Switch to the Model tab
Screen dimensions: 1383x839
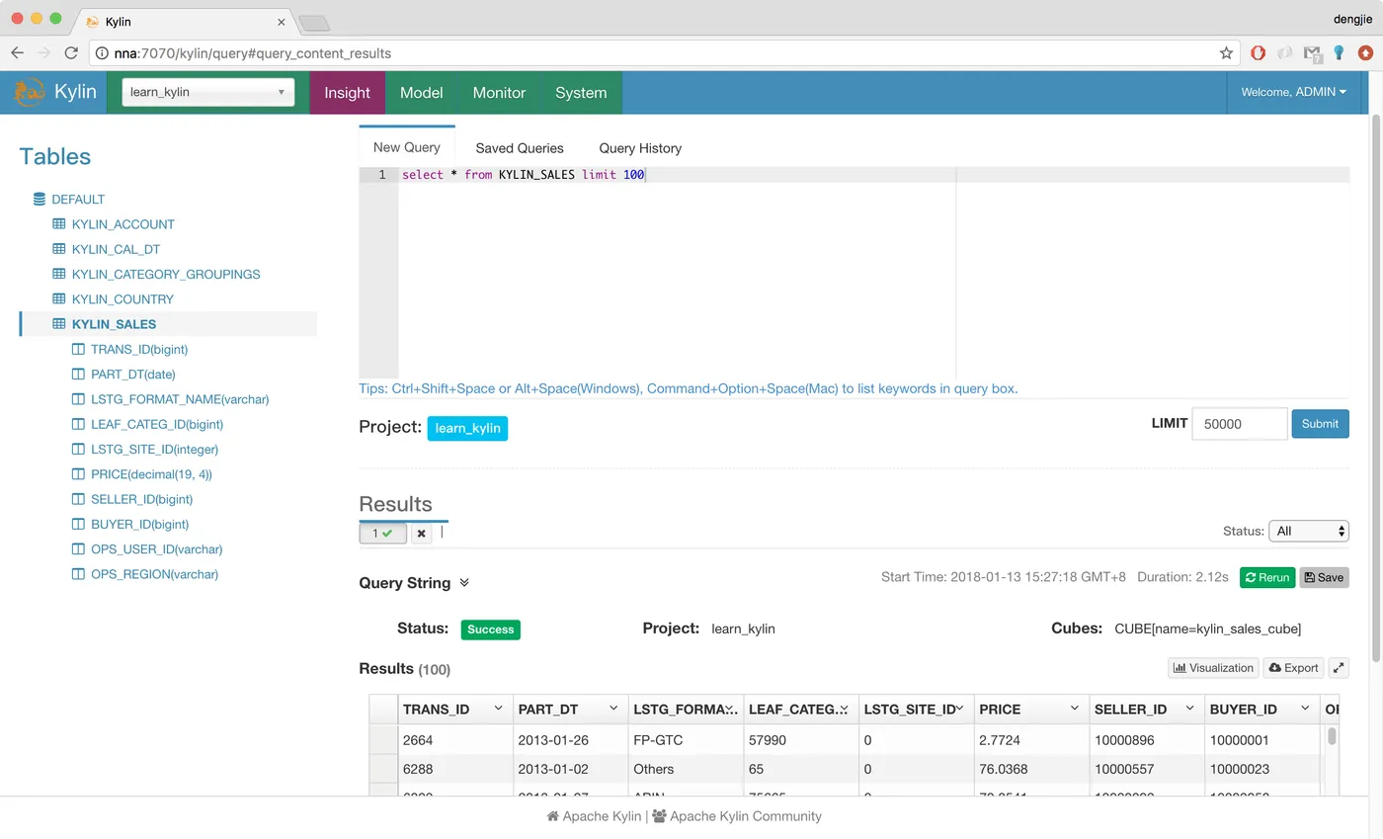coord(421,92)
